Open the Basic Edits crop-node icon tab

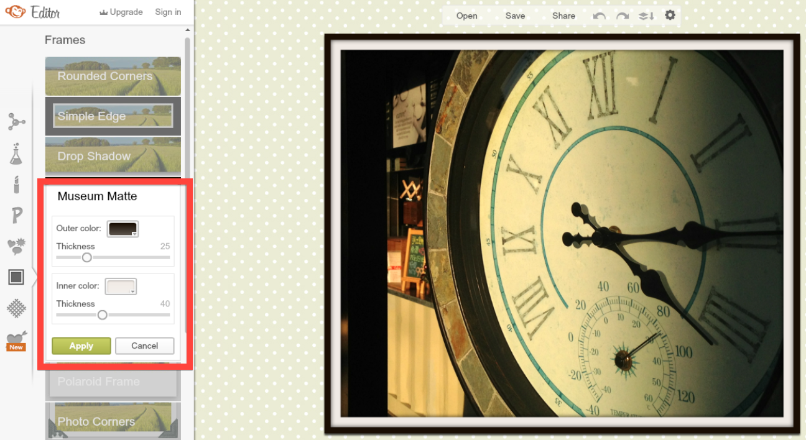[x=16, y=122]
